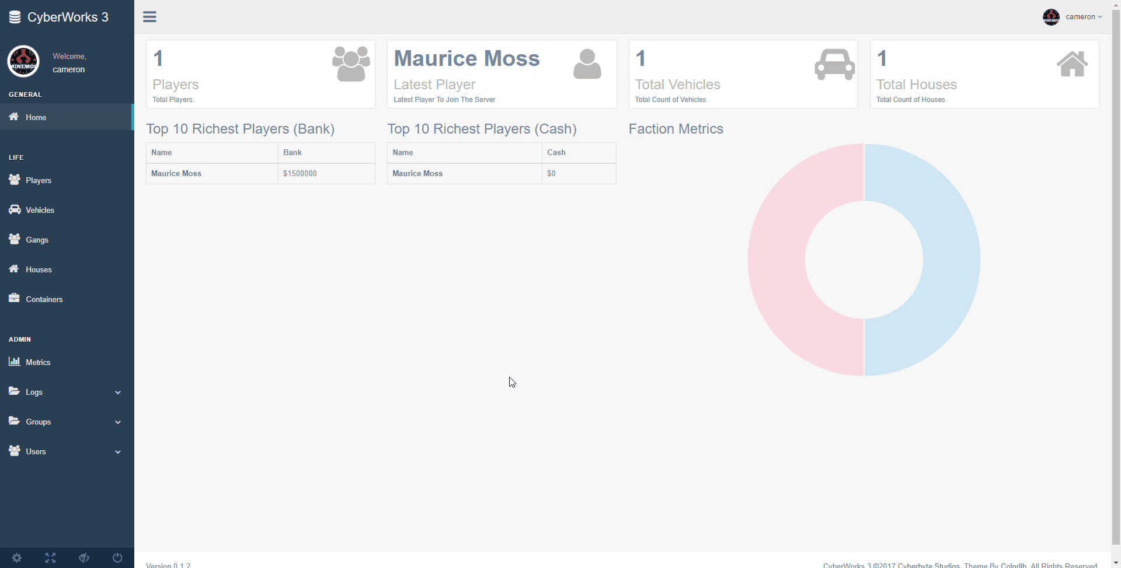Click the eye-slash lock icon in sidebar footer
The image size is (1121, 568).
pyautogui.click(x=84, y=558)
